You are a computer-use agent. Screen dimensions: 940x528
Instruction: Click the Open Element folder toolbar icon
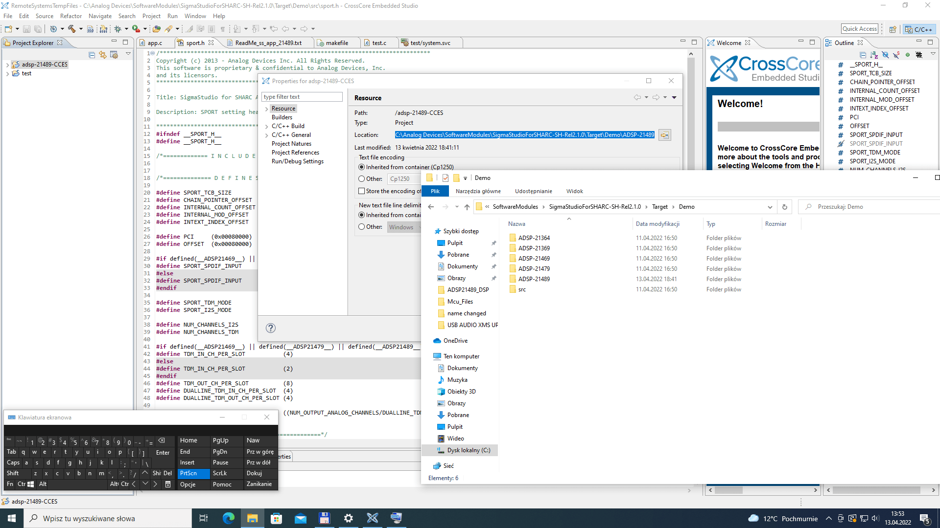point(157,29)
